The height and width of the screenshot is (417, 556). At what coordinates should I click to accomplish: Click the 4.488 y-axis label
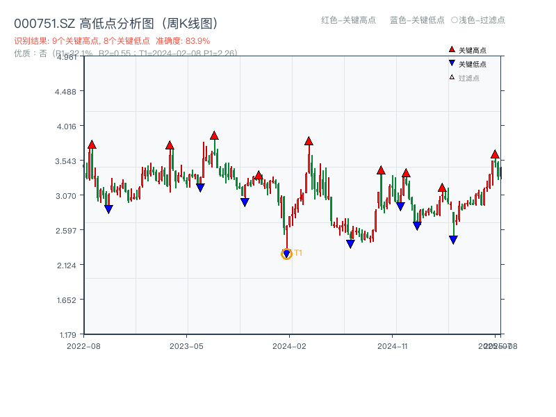[x=65, y=92]
